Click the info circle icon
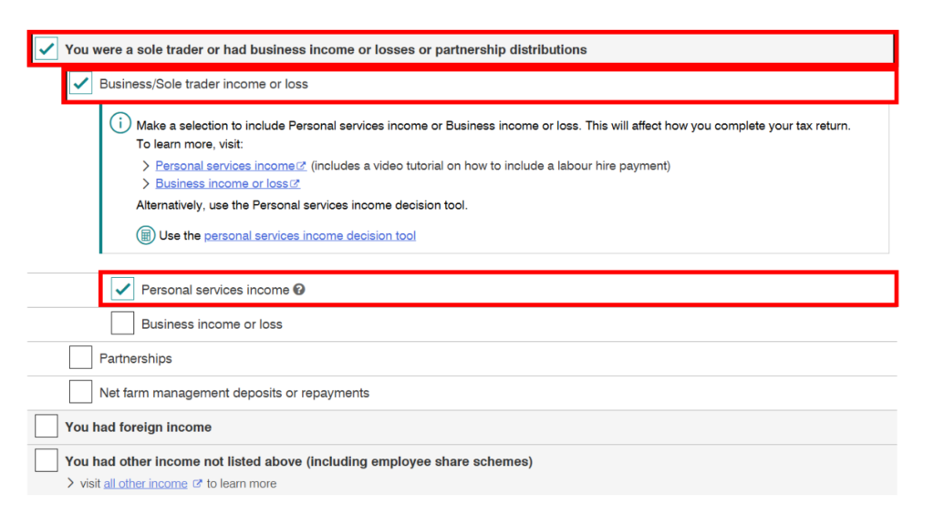The width and height of the screenshot is (934, 525). (x=120, y=123)
